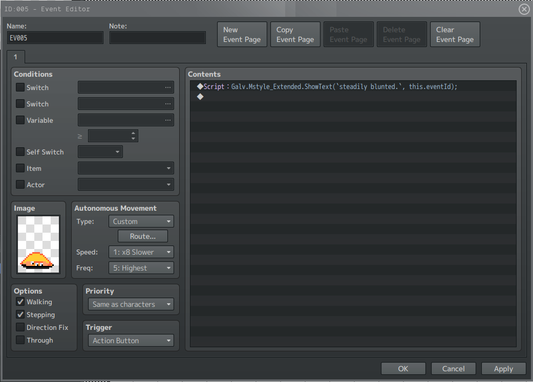Open second Switch selector ellipsis button
The width and height of the screenshot is (533, 382).
tap(168, 104)
